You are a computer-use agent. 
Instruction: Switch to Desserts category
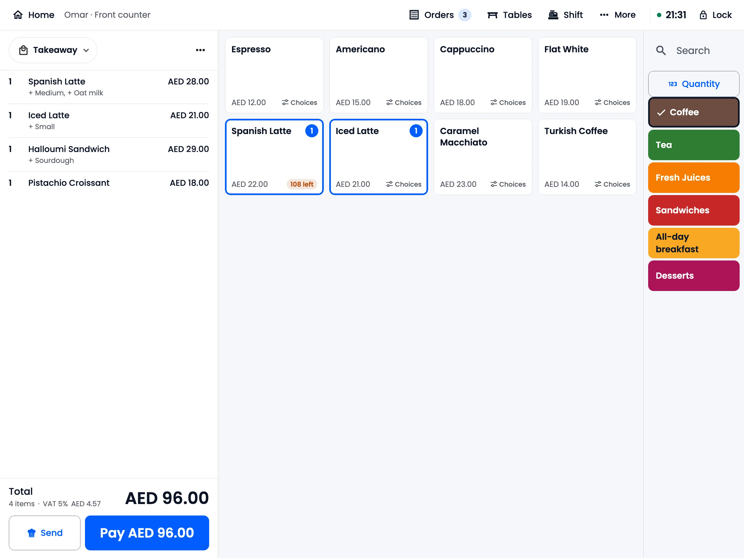[x=694, y=276]
